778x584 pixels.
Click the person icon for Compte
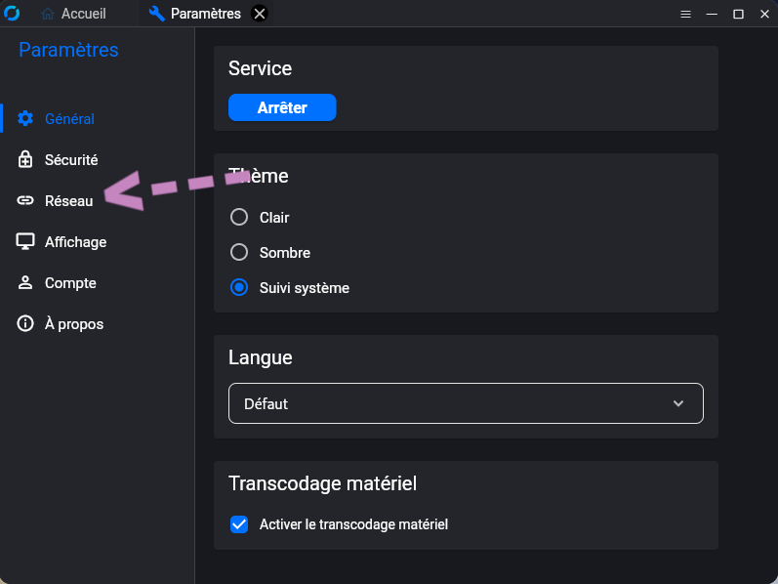pyautogui.click(x=25, y=283)
